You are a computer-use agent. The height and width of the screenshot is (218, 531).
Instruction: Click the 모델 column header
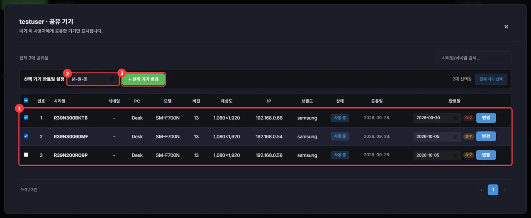click(168, 101)
